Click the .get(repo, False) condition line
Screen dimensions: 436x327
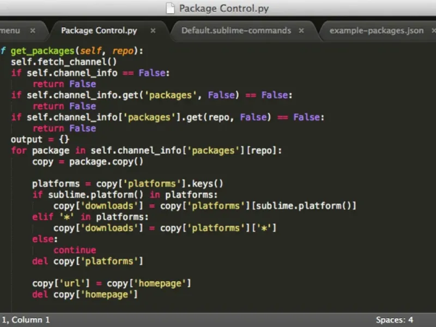point(168,117)
